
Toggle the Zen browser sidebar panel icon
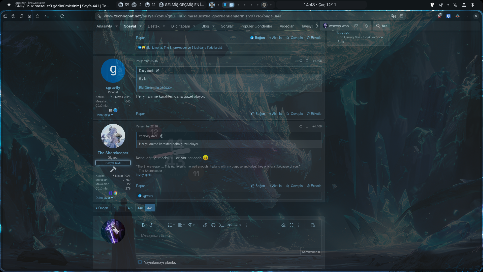pyautogui.click(x=5, y=16)
